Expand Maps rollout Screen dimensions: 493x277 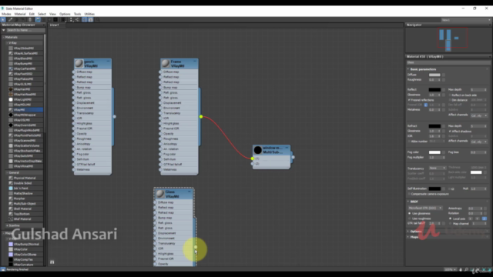pyautogui.click(x=414, y=237)
